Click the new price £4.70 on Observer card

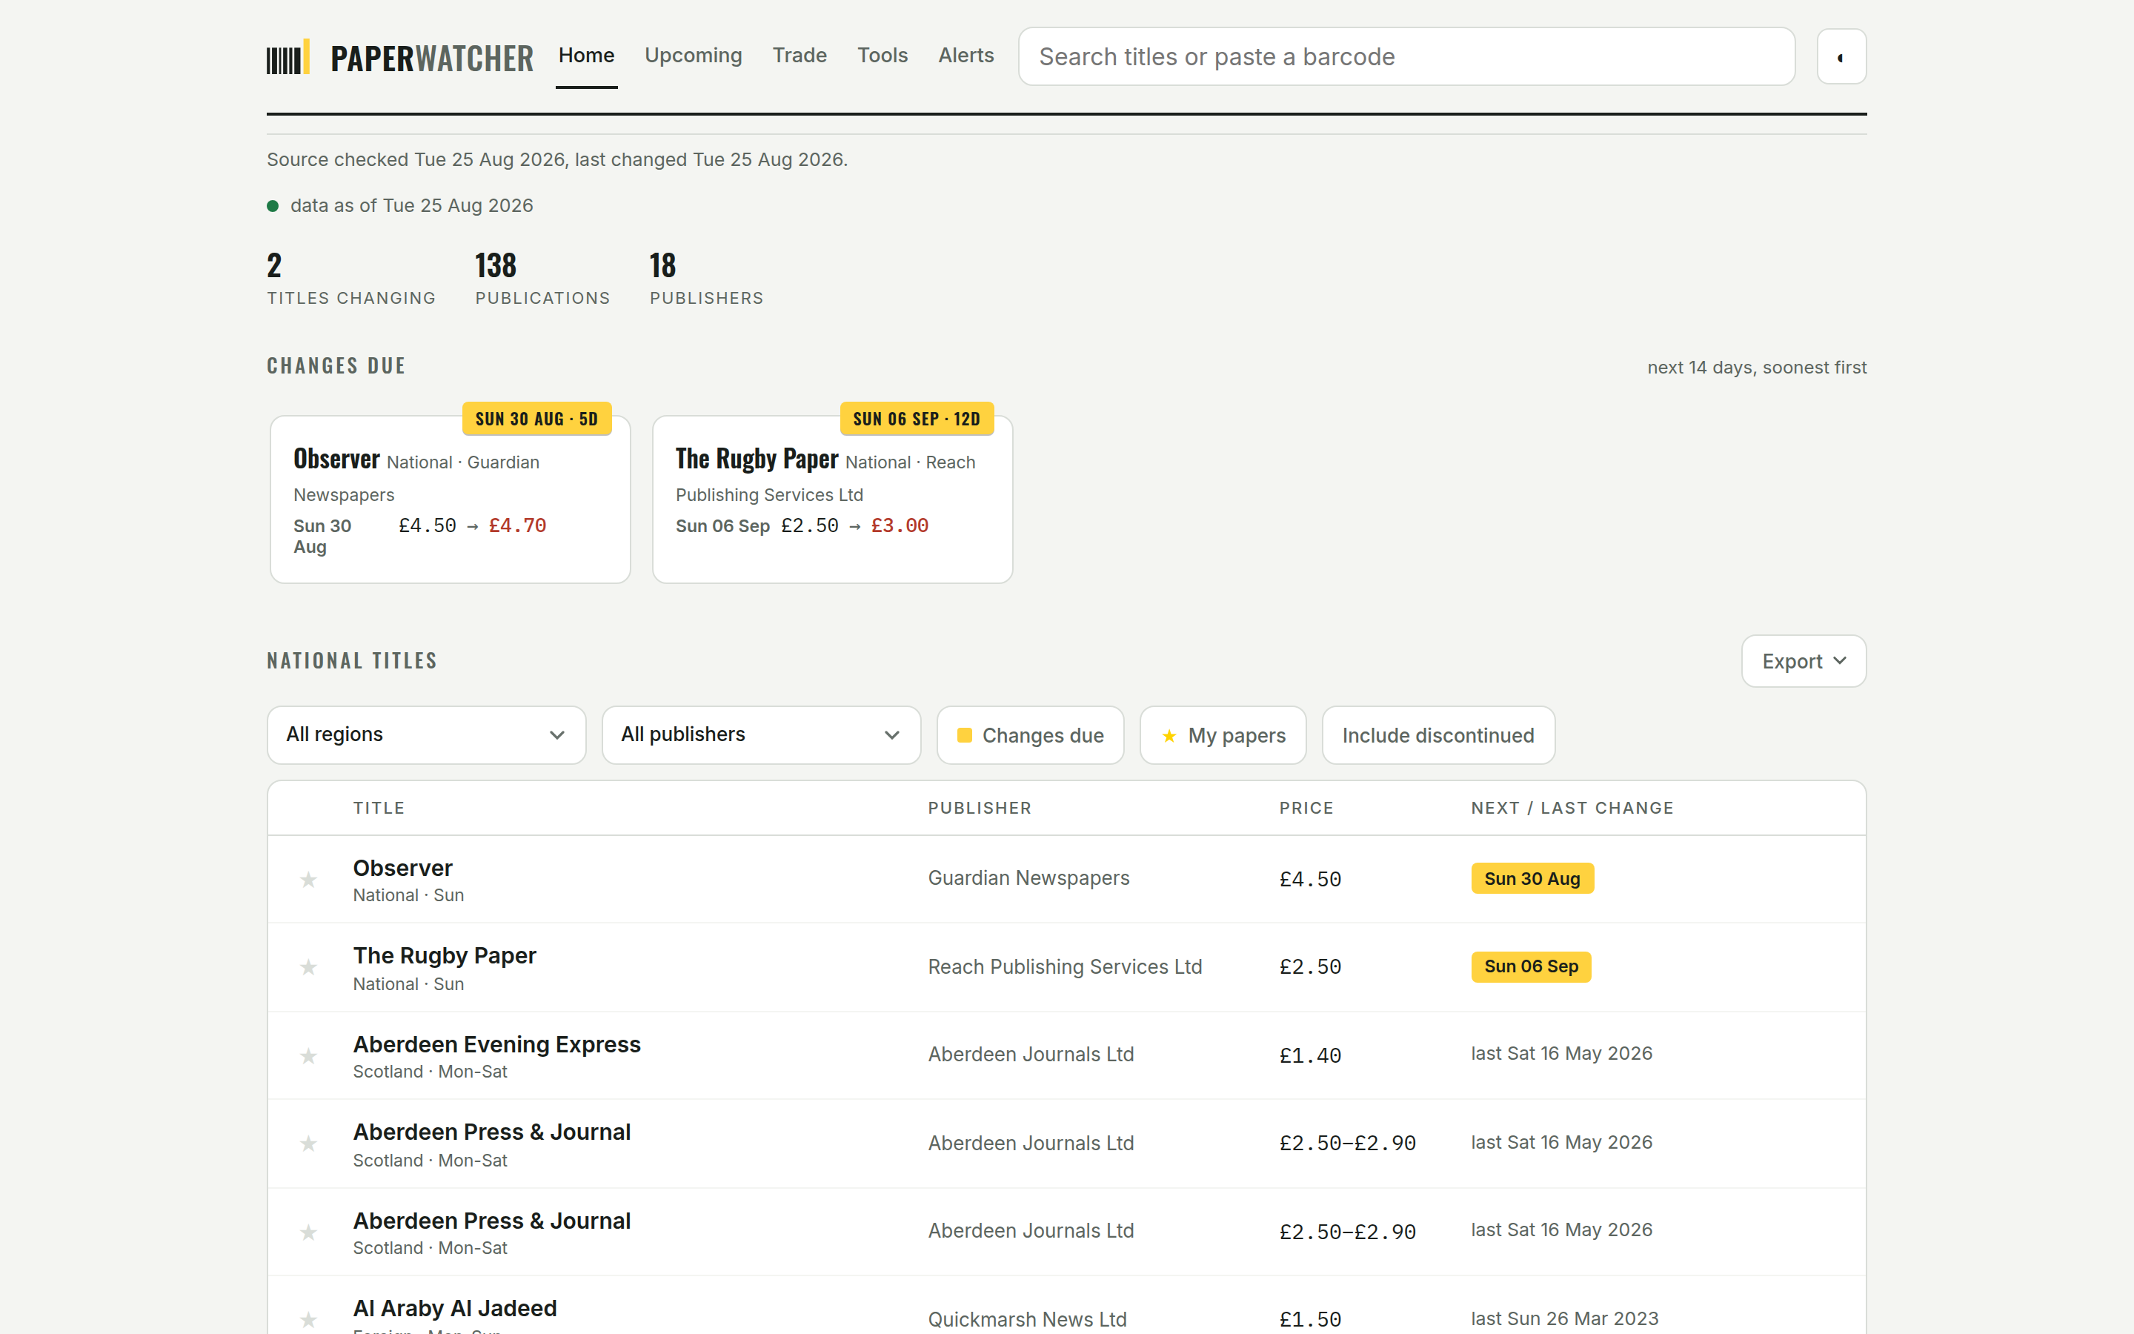tap(518, 526)
